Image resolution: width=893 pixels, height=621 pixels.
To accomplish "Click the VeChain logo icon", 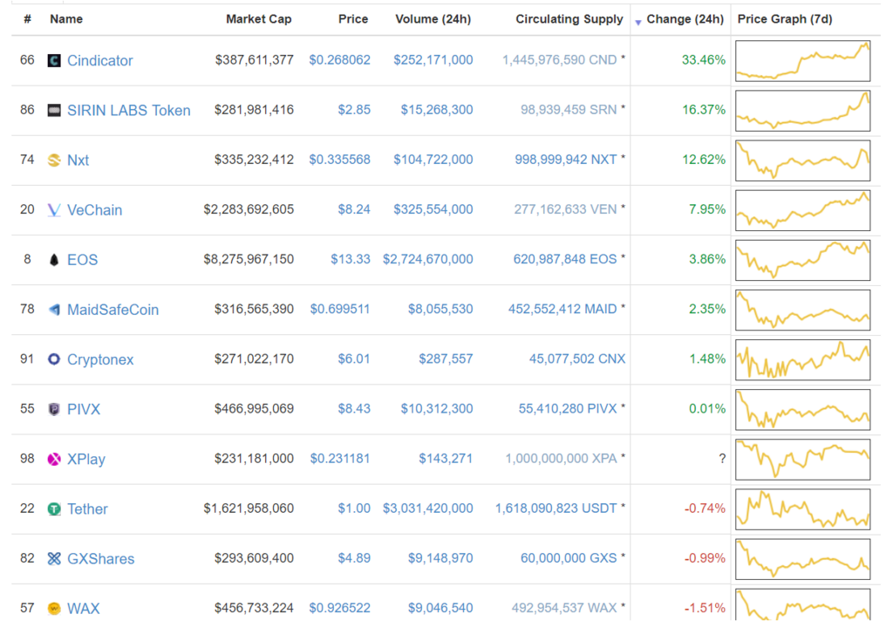I will point(54,209).
